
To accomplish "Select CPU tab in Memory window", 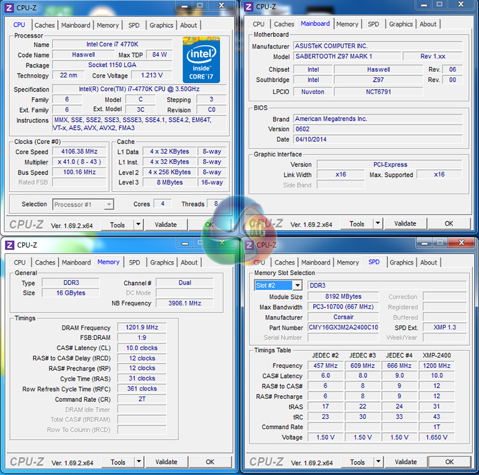I will coord(20,262).
